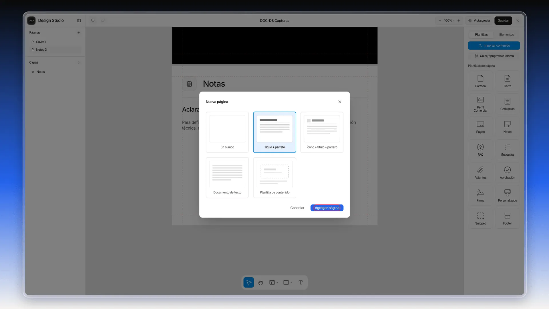Select the En blanco page layout

click(x=227, y=132)
